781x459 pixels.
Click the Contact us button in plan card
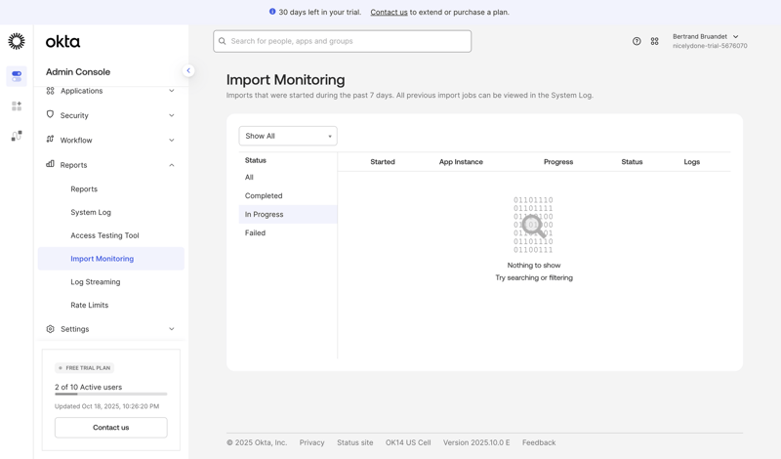(x=111, y=428)
